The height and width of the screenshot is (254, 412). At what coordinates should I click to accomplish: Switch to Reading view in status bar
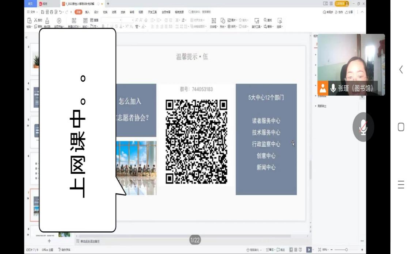click(x=300, y=250)
